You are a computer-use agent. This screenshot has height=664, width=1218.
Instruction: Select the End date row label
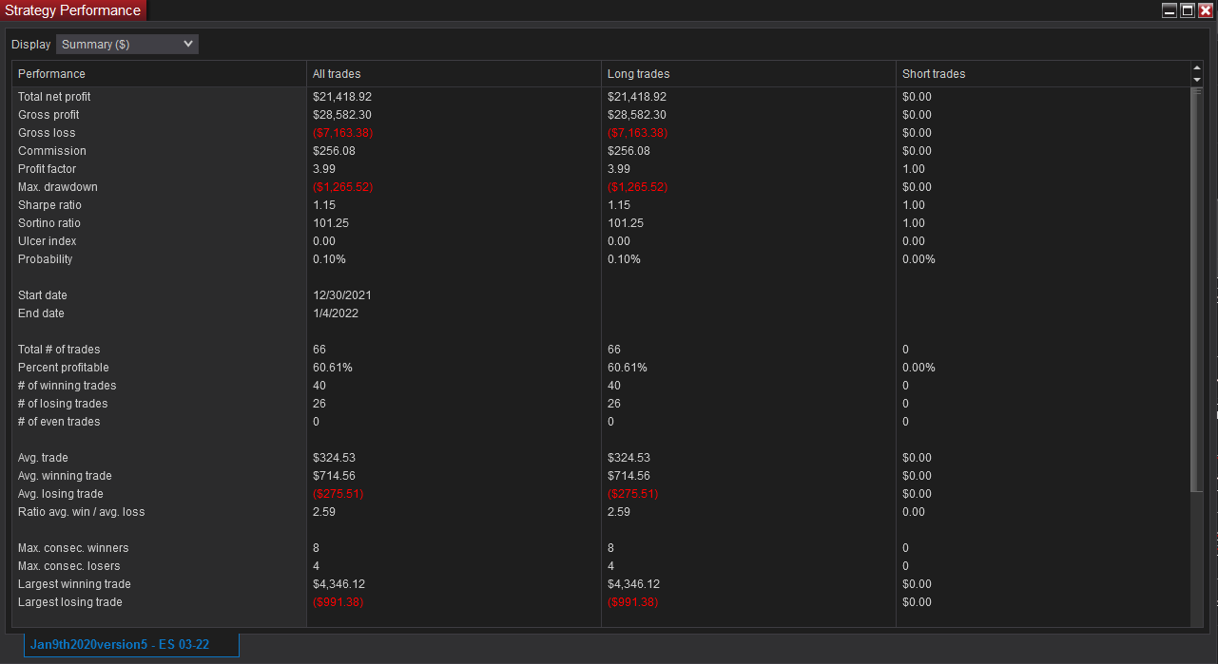point(41,313)
